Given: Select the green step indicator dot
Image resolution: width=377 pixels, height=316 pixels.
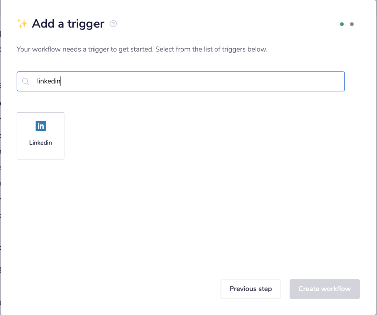Looking at the screenshot, I should (x=342, y=24).
